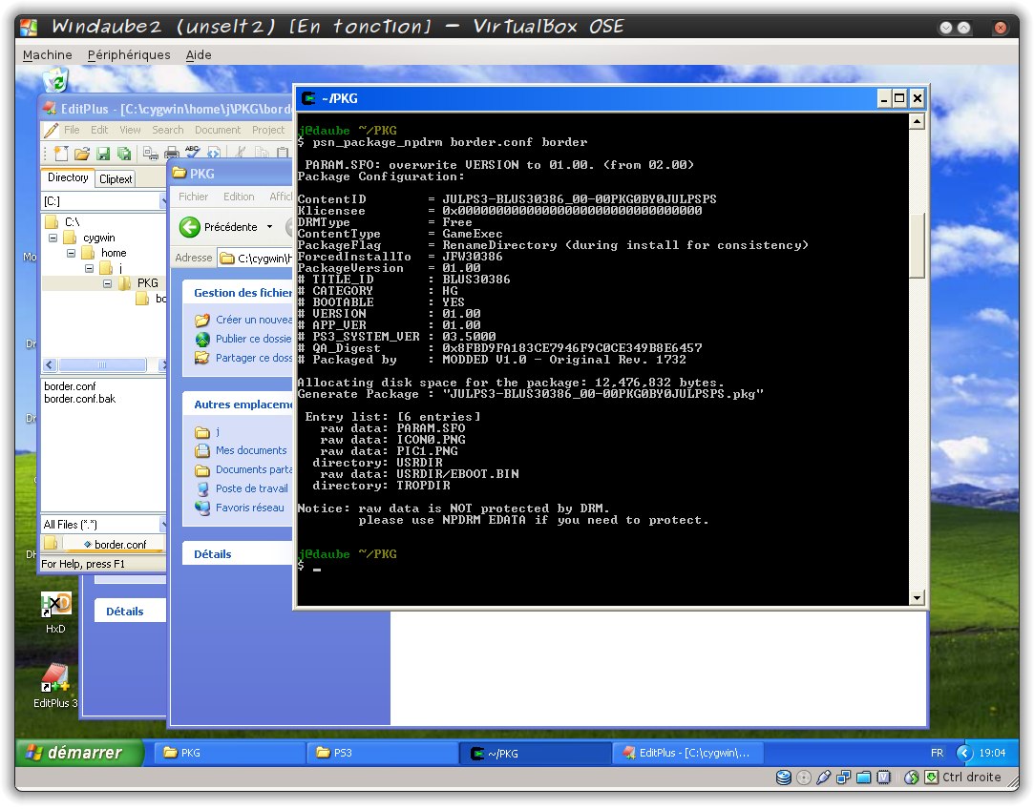The image size is (1034, 809).
Task: Create a new document in EditPlus toolbar
Action: pos(61,154)
